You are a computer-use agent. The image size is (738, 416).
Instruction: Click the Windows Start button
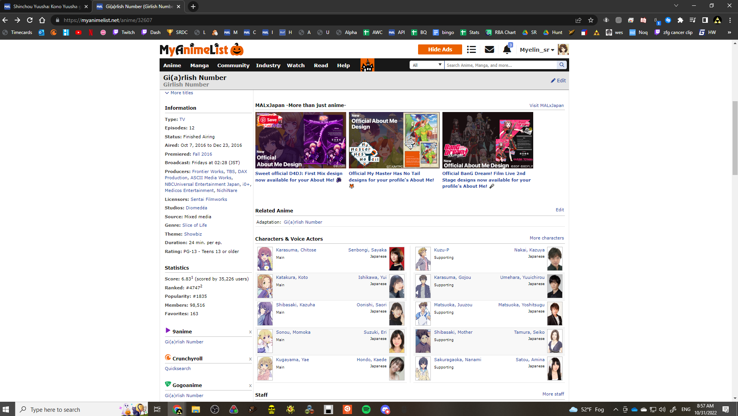[6, 409]
